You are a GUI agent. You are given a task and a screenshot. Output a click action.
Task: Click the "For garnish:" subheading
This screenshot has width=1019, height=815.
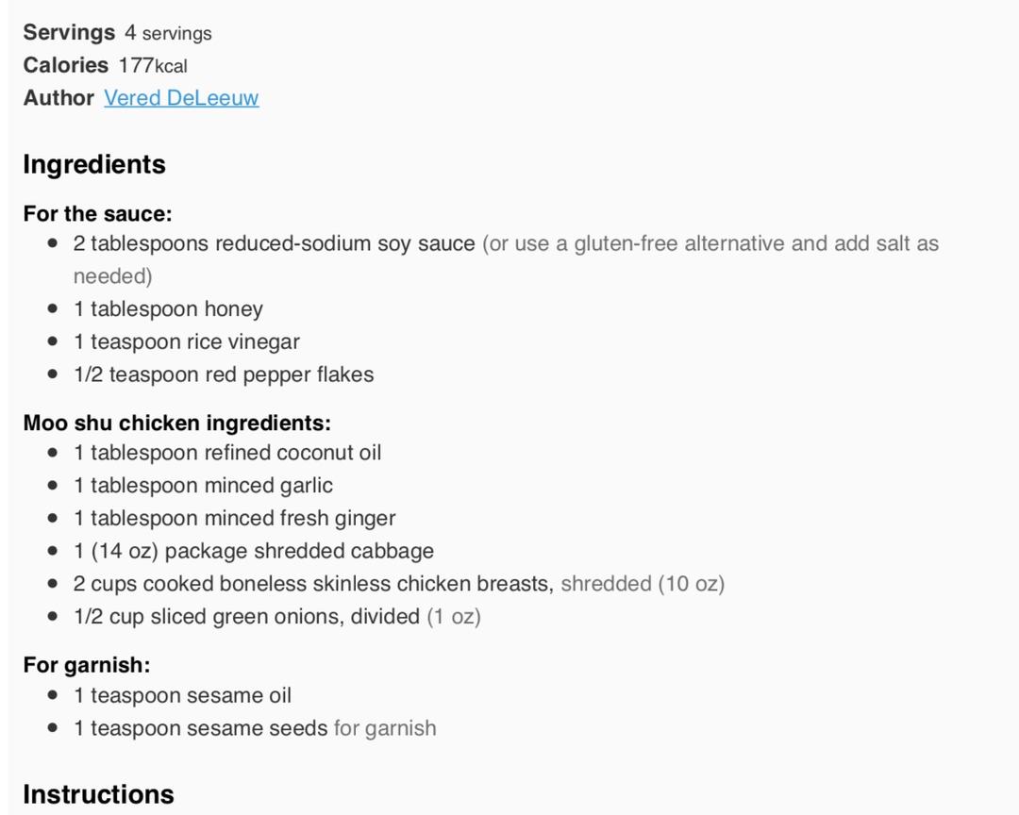click(87, 665)
